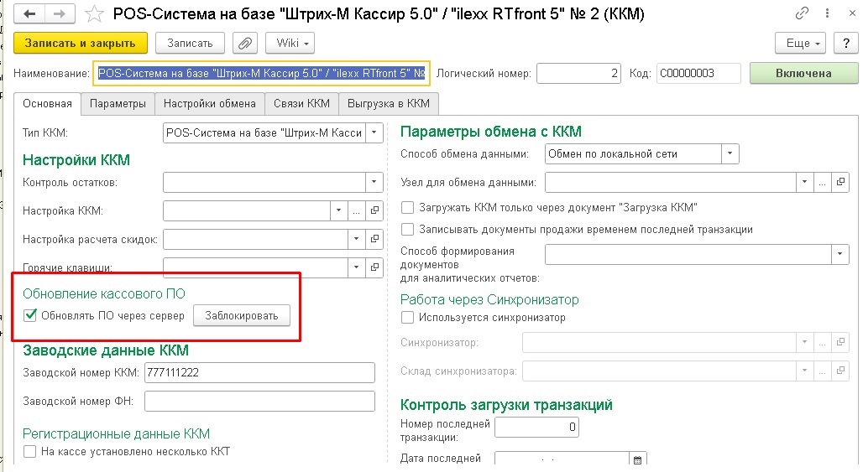Screen dimensions: 863x472
Task: Open the Горячие клавиши linked item icon
Action: click(x=374, y=267)
